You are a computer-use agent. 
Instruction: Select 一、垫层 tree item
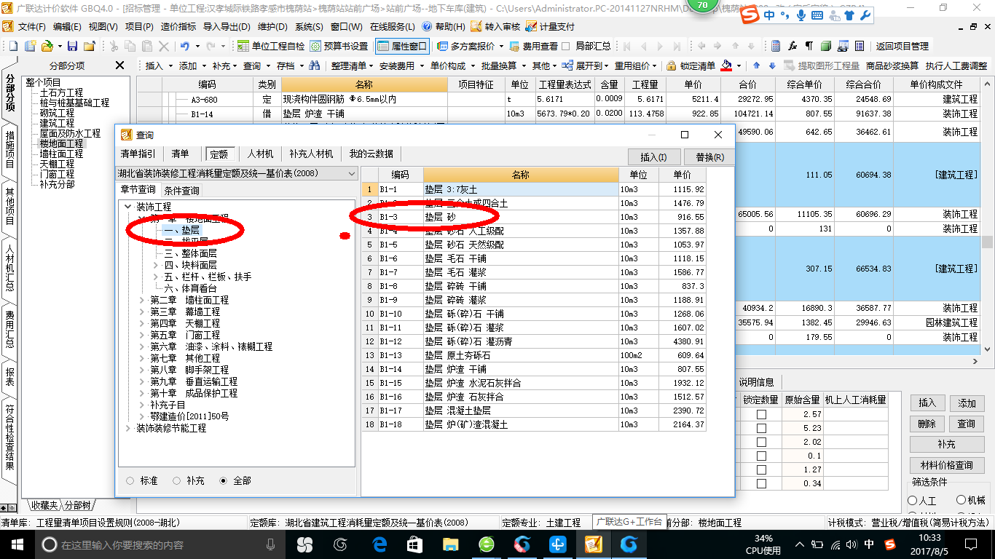[x=182, y=230]
